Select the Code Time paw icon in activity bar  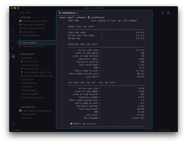[13, 56]
